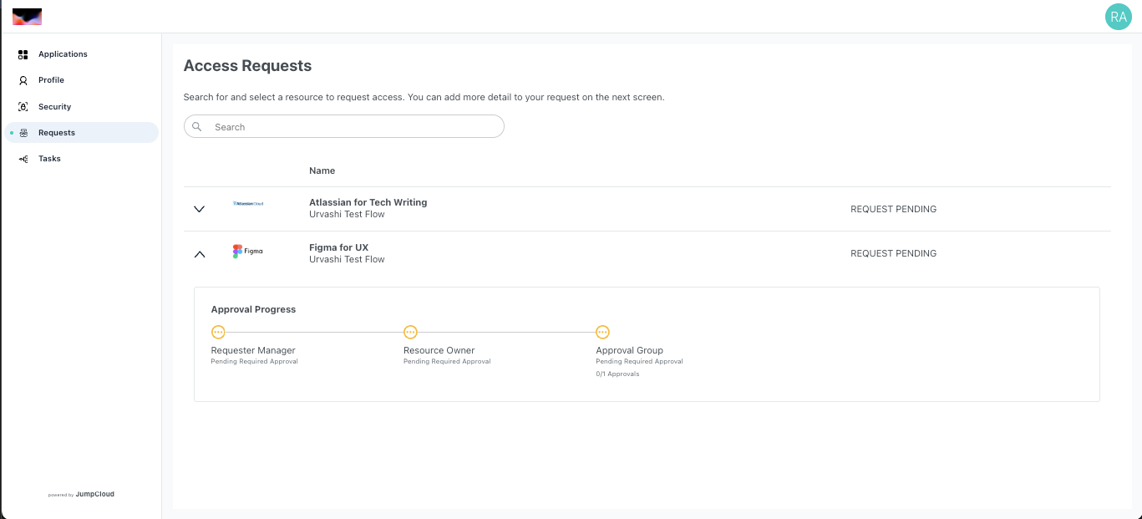The height and width of the screenshot is (519, 1142).
Task: Click the Resource Owner pending status circle
Action: tap(410, 332)
